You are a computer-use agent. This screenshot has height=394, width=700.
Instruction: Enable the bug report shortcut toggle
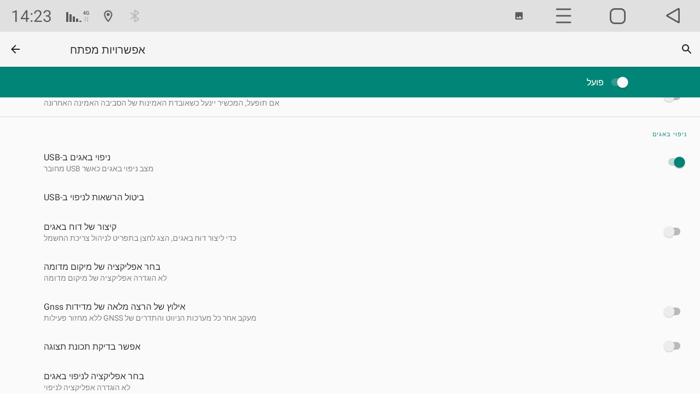[672, 231]
